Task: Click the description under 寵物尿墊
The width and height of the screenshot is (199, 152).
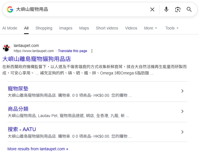Action: point(70,95)
